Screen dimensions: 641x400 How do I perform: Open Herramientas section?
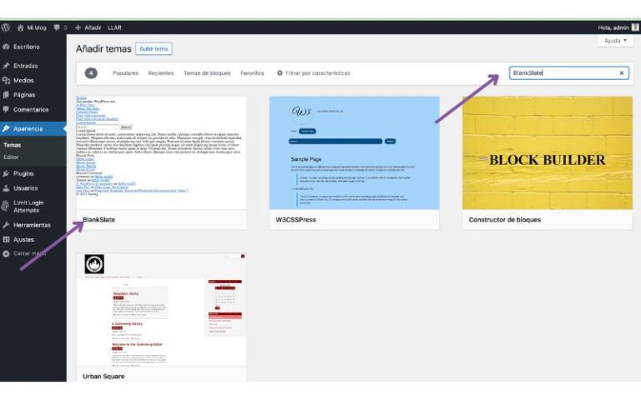[32, 225]
